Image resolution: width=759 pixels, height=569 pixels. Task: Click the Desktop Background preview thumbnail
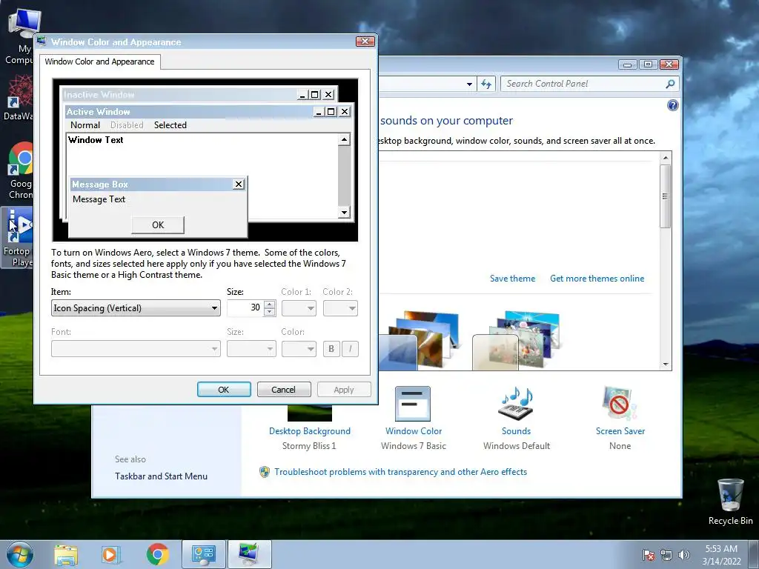tap(310, 413)
